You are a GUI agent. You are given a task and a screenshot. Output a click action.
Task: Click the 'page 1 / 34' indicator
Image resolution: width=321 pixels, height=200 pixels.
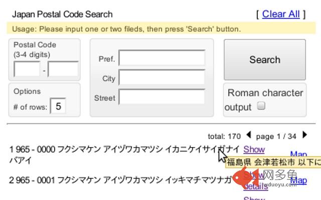276,136
